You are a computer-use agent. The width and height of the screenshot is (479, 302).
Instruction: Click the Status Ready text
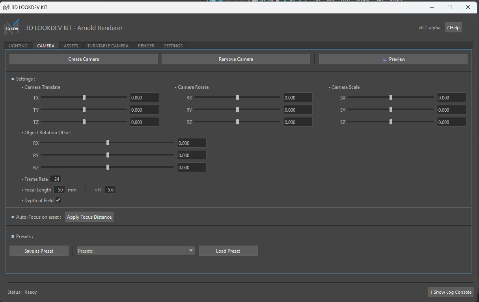(22, 292)
